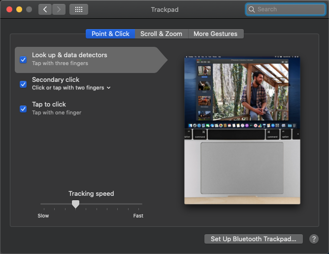Click the 'Tap with three fingers' subtitle
This screenshot has height=254, width=329.
coord(60,63)
